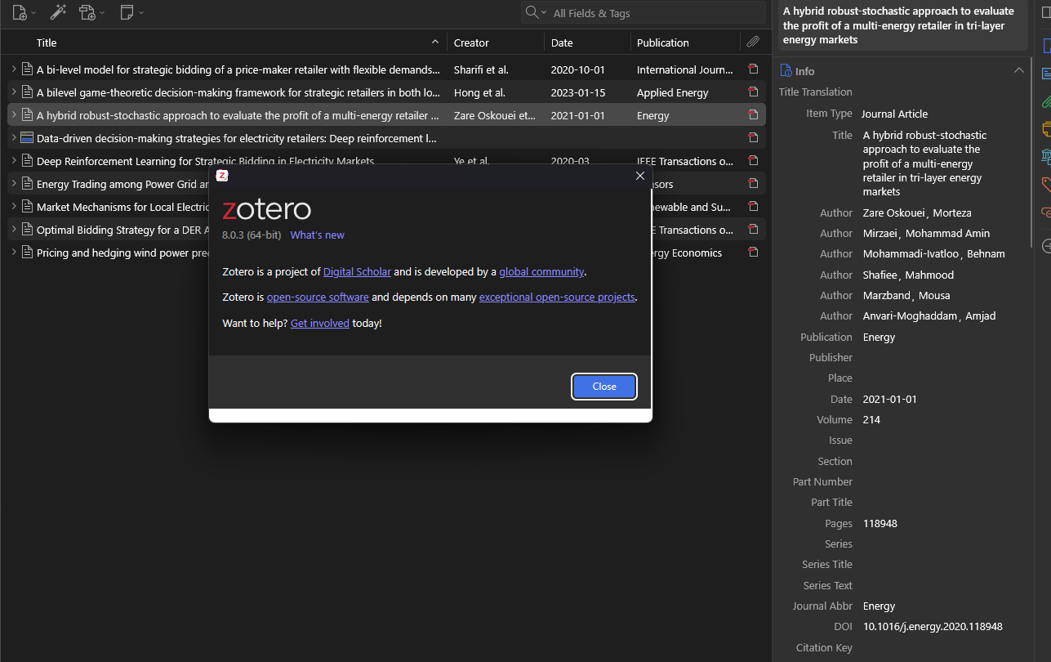The image size is (1051, 662).
Task: Click the green Attachments icon in side navigation
Action: (1046, 101)
